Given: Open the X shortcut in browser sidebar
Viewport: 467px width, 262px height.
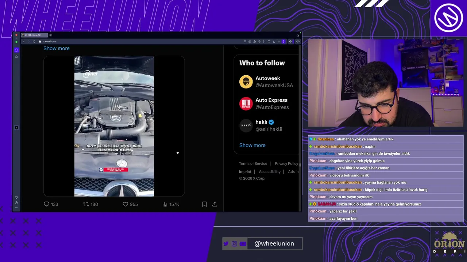Looking at the screenshot, I should [x=16, y=128].
